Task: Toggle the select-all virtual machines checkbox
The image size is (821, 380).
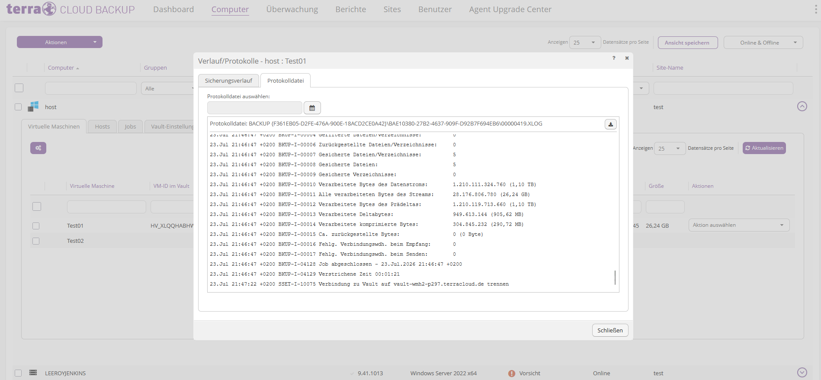Action: click(37, 206)
